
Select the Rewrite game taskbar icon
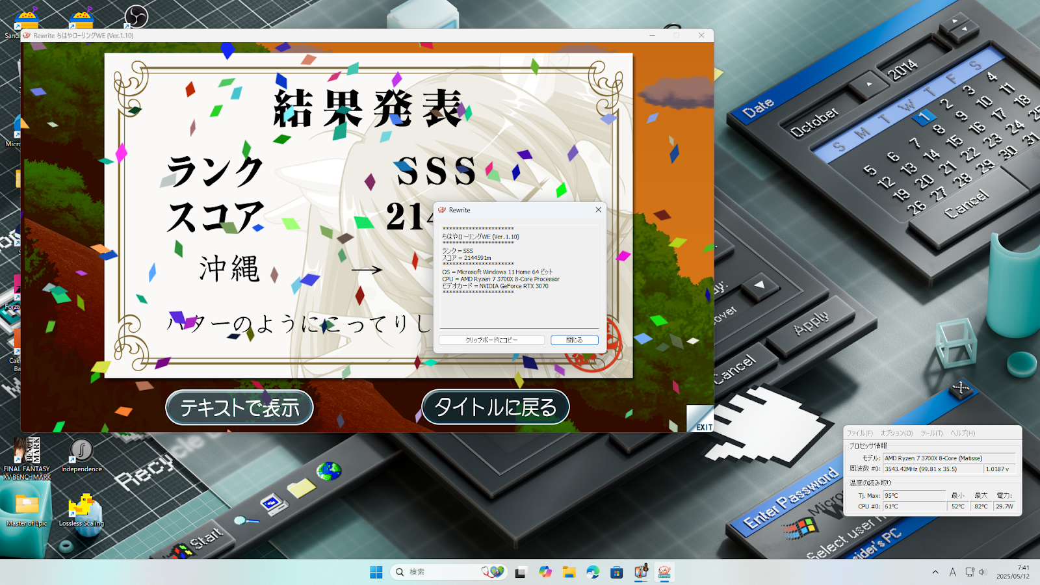coord(664,572)
